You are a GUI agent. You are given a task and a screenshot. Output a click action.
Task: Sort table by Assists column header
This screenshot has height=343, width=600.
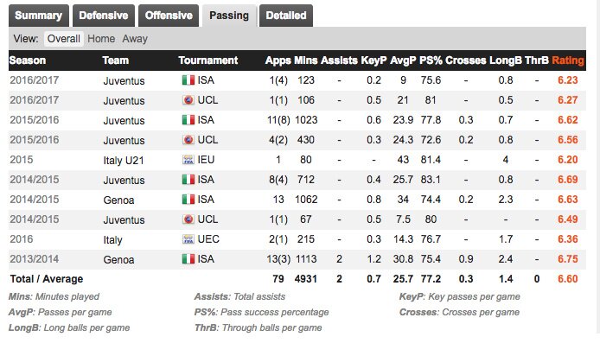tap(339, 60)
